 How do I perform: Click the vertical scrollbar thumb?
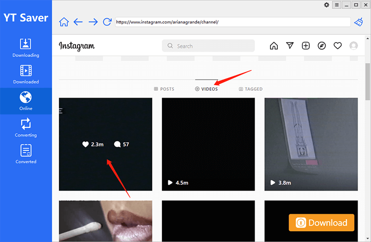point(367,81)
